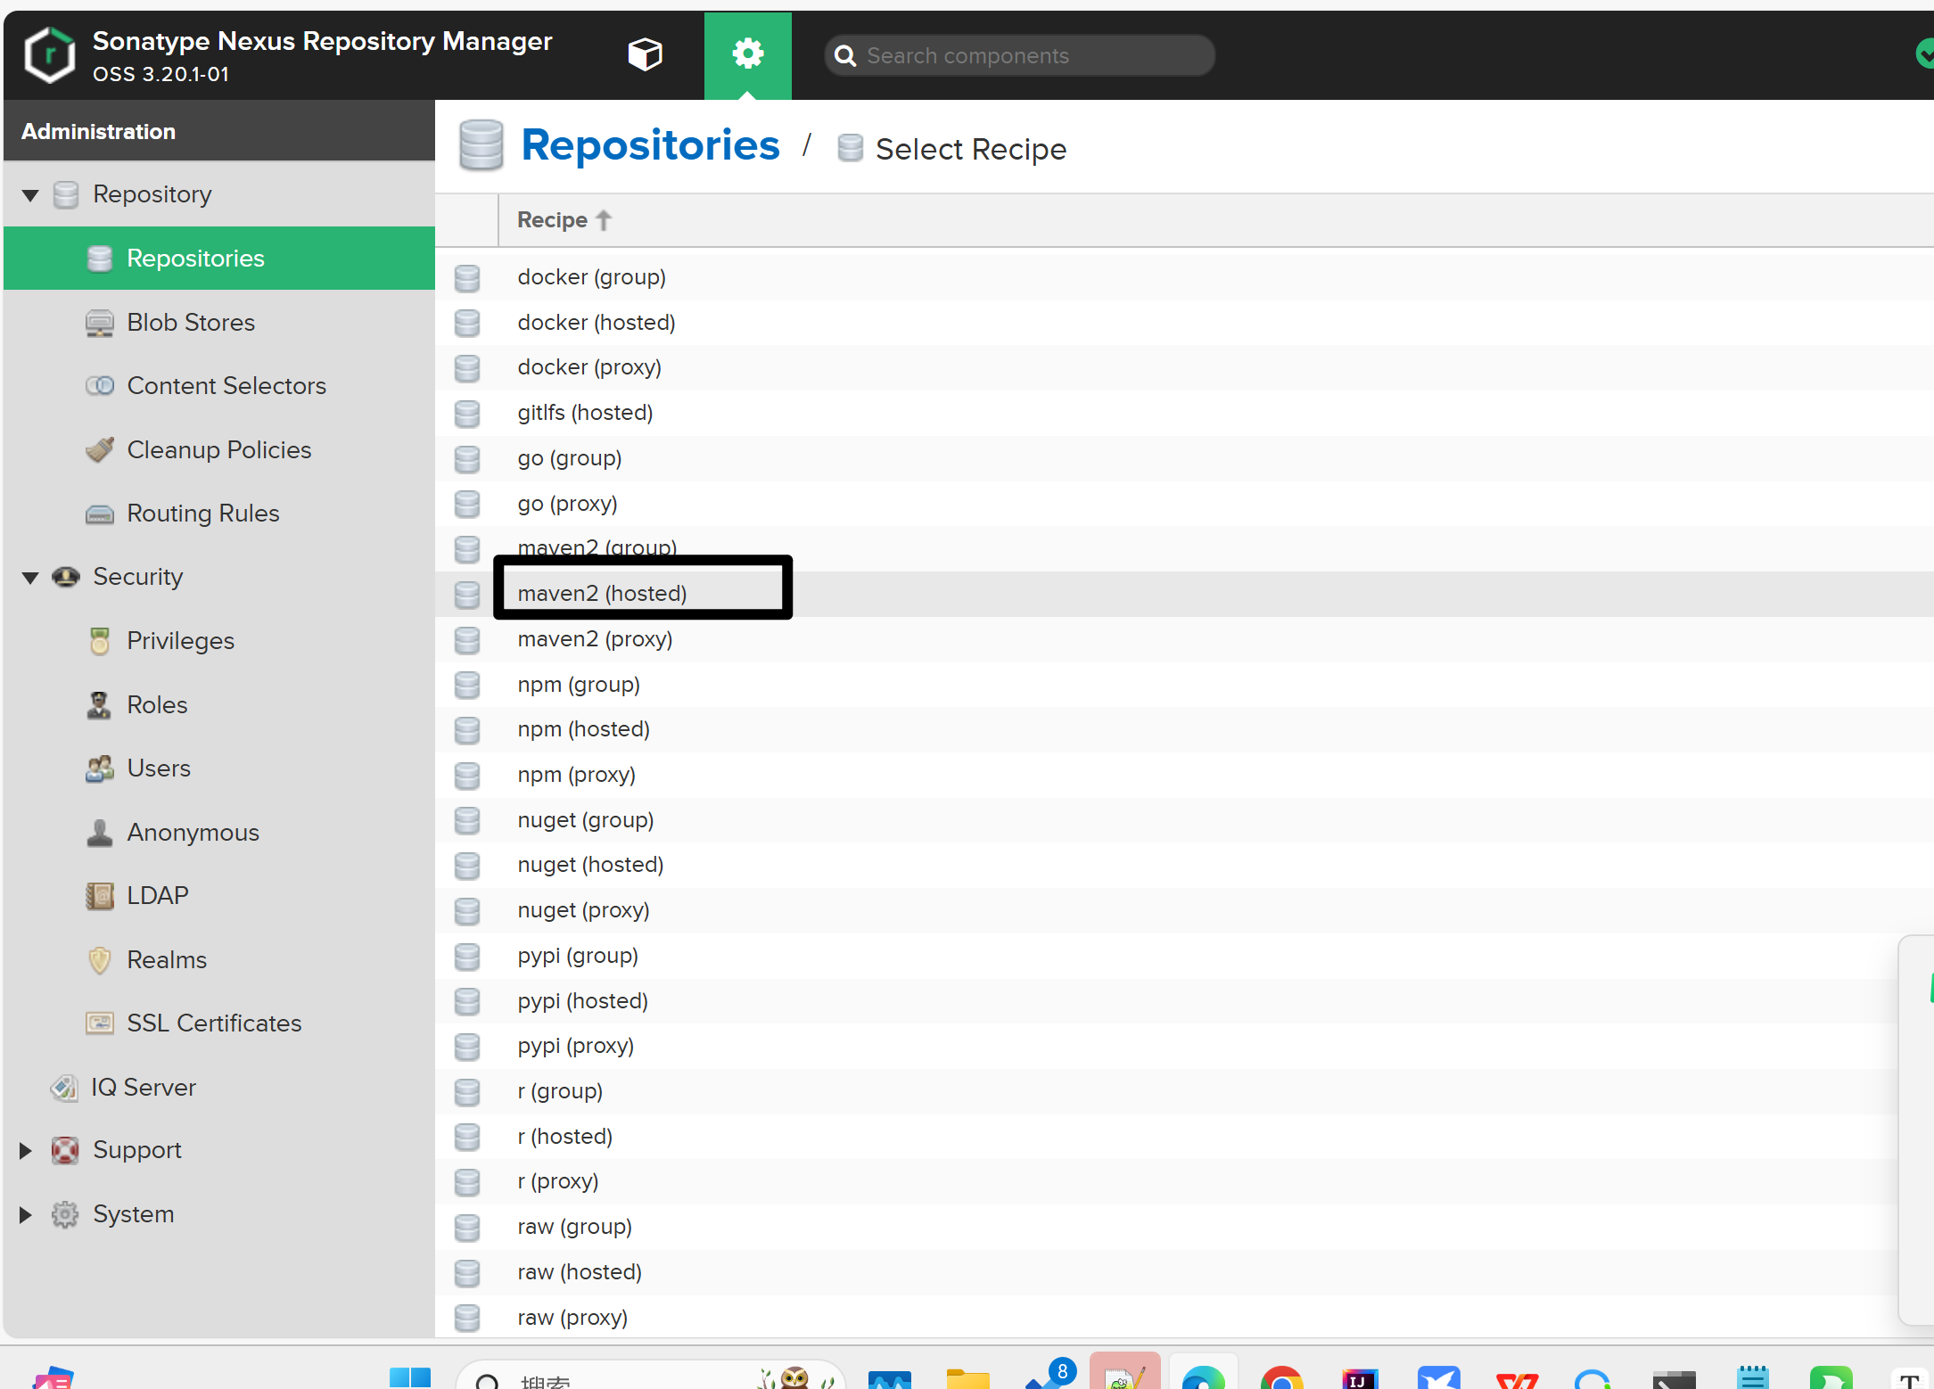Screen dimensions: 1934x1389
Task: Click the SSL Certificates icon
Action: point(100,1023)
